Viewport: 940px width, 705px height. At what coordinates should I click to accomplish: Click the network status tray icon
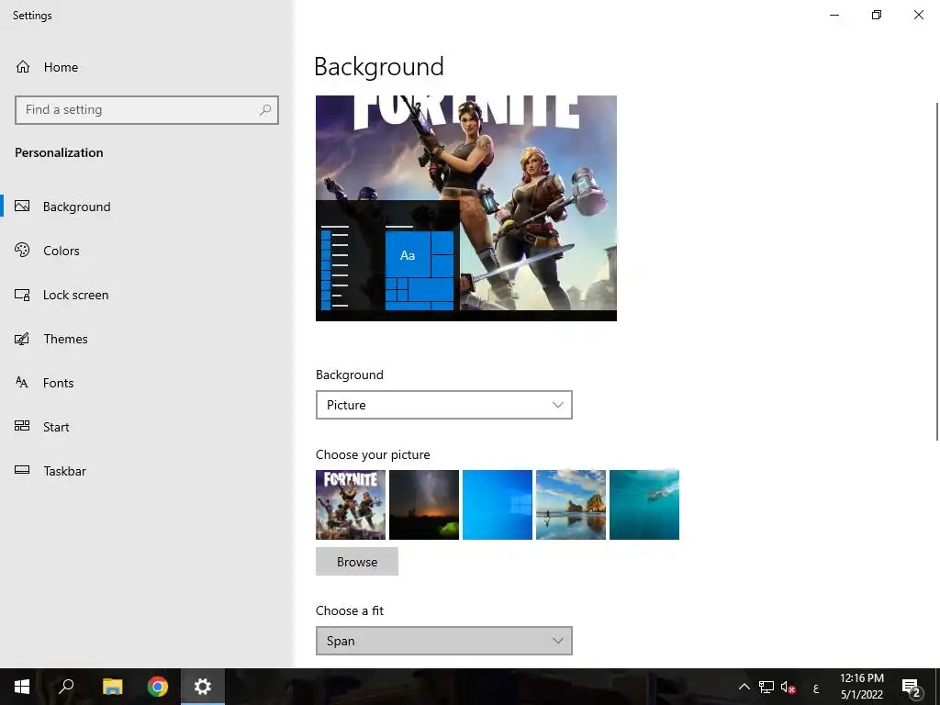click(x=767, y=687)
